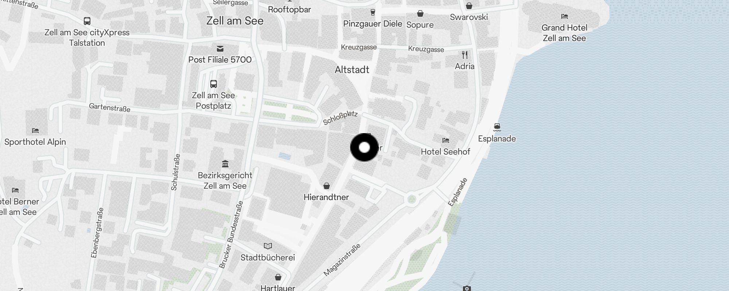Click the camera icon by the lake
729x291 pixels.
coord(467,288)
